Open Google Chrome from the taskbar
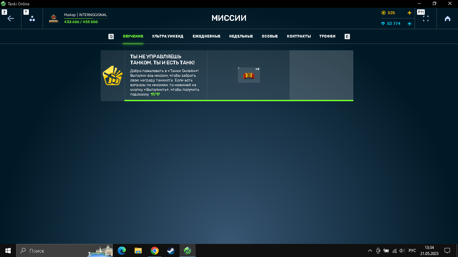 tap(154, 251)
